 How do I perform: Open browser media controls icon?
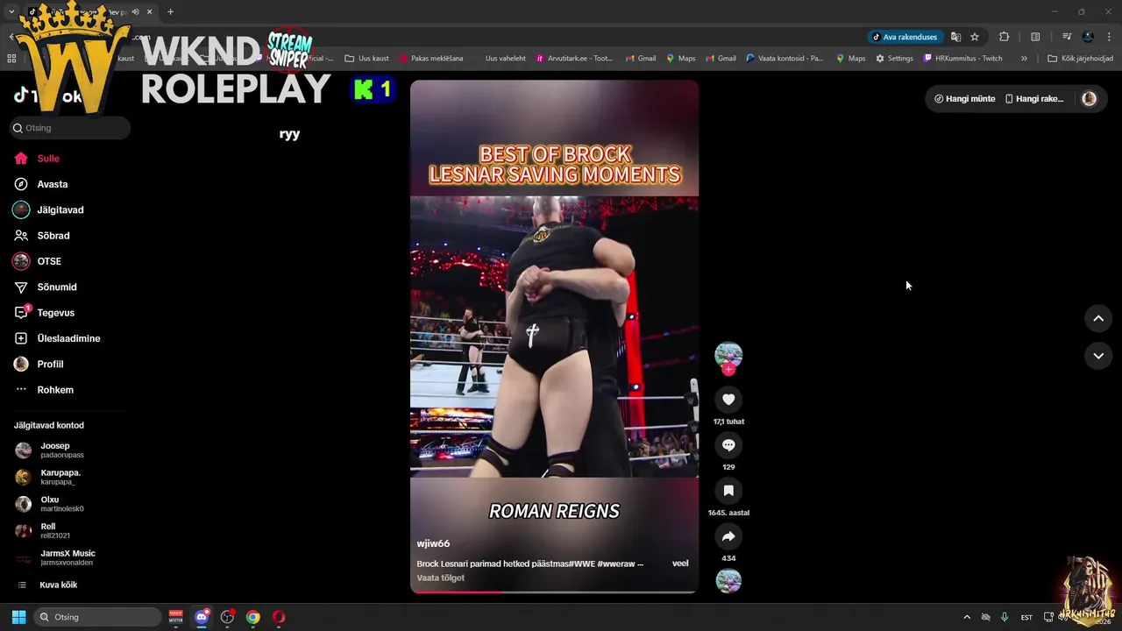(x=1067, y=37)
